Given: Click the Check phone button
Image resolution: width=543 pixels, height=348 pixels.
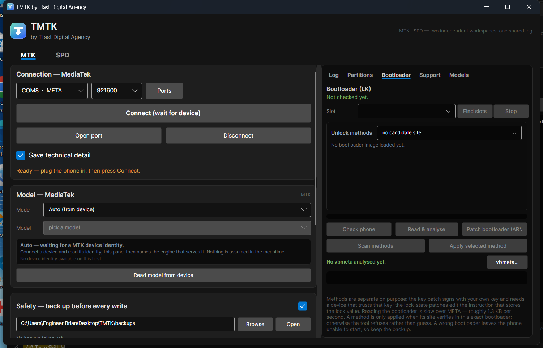Looking at the screenshot, I should 359,229.
